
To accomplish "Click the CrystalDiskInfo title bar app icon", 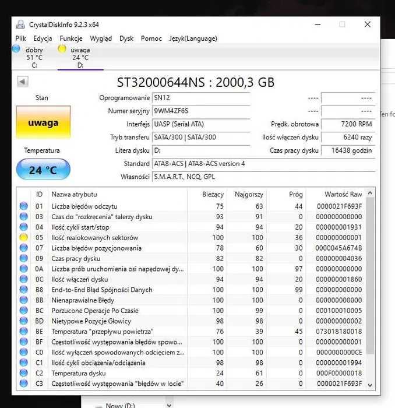I will [x=20, y=24].
